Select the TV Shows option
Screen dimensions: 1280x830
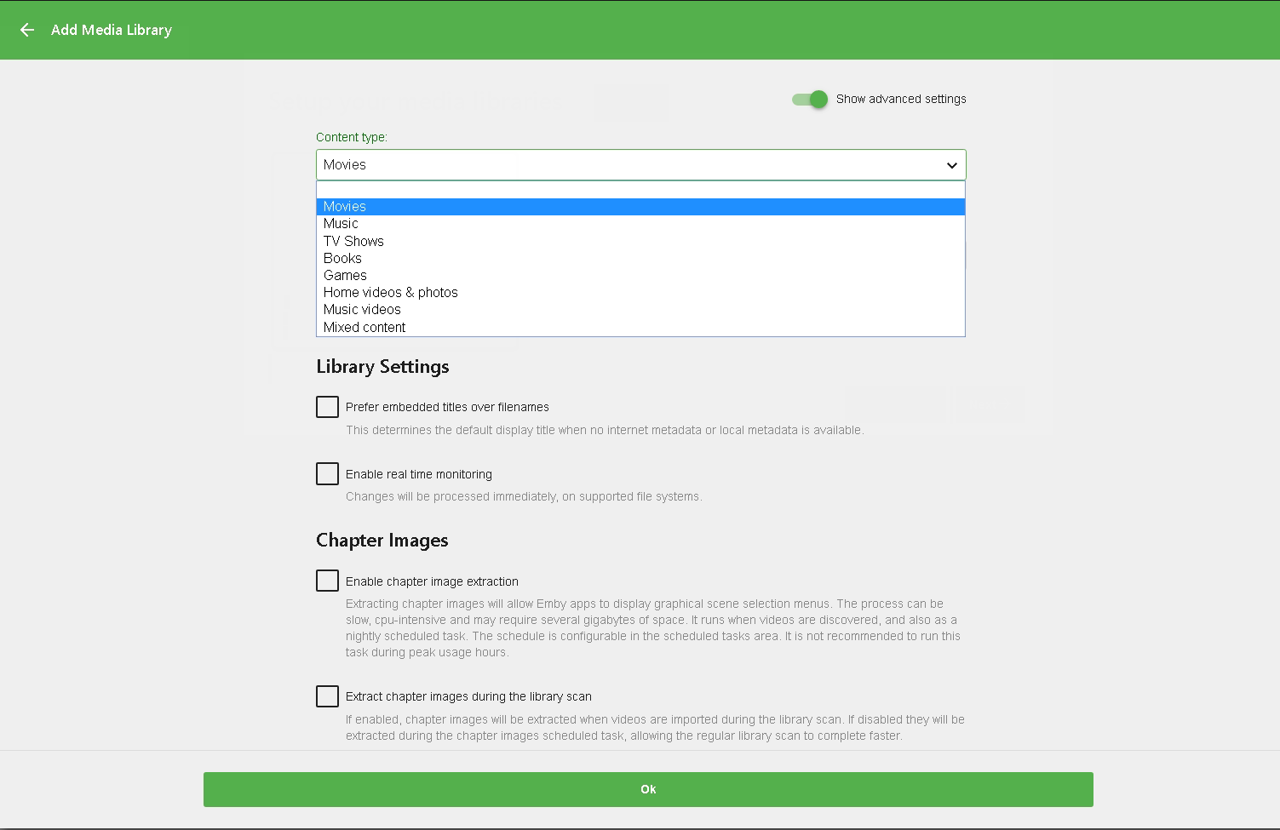[353, 242]
